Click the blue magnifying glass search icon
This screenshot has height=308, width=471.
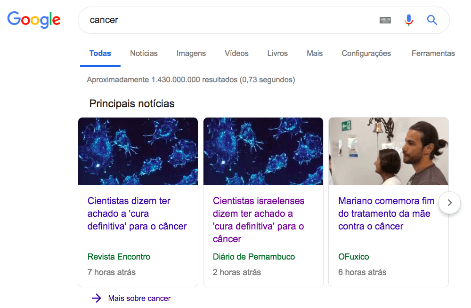tap(432, 20)
